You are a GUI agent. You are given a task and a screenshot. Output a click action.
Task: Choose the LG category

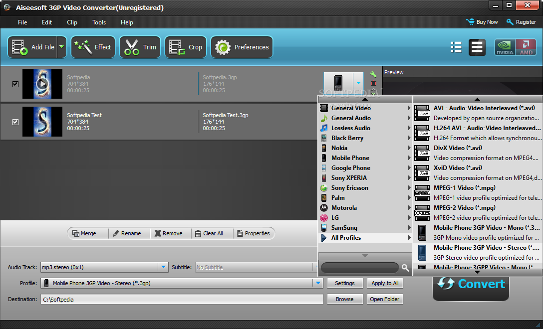365,218
